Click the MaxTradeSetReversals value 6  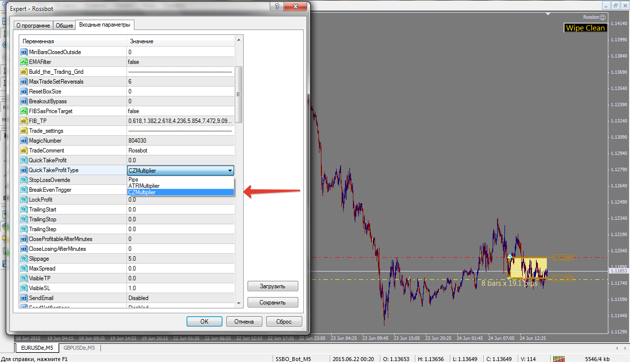(181, 82)
